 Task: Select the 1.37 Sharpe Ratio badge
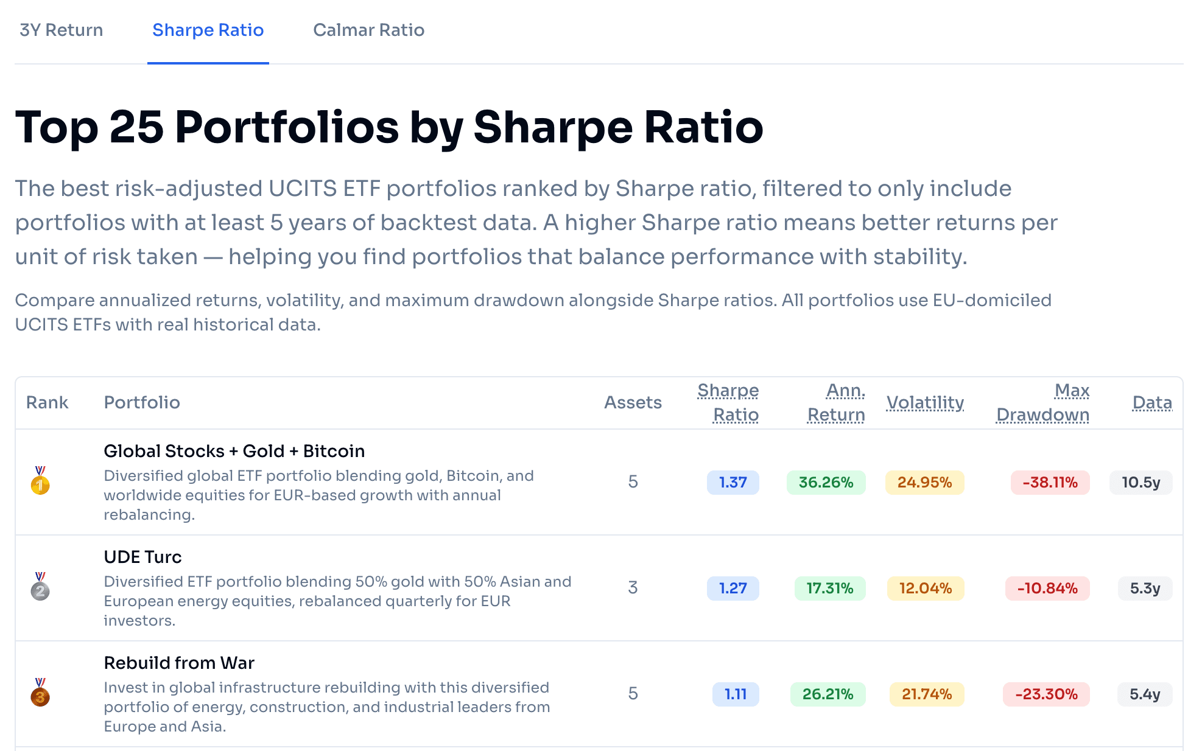(x=733, y=482)
